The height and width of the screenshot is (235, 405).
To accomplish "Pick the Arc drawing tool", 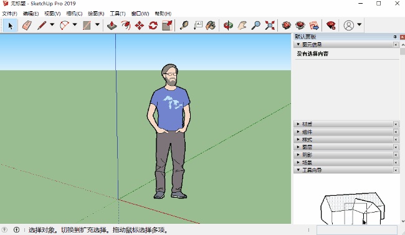I will click(64, 25).
